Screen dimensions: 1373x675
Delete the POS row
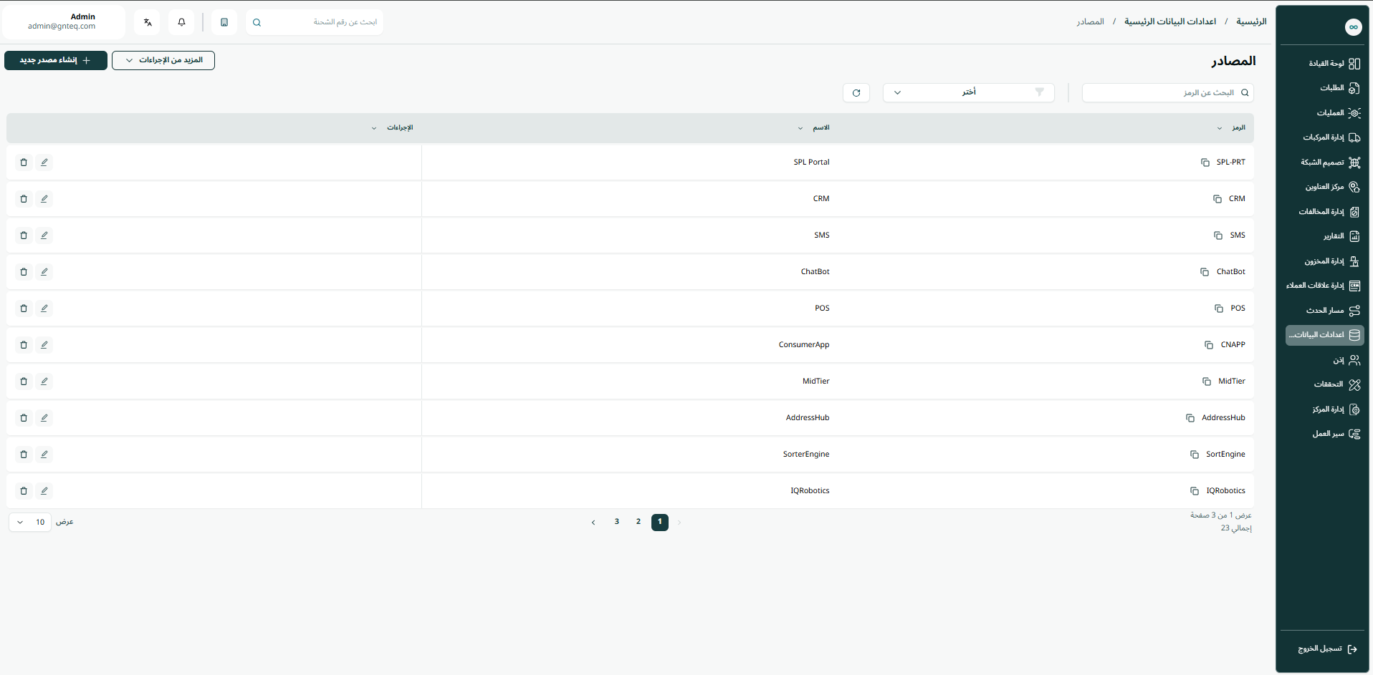(24, 309)
